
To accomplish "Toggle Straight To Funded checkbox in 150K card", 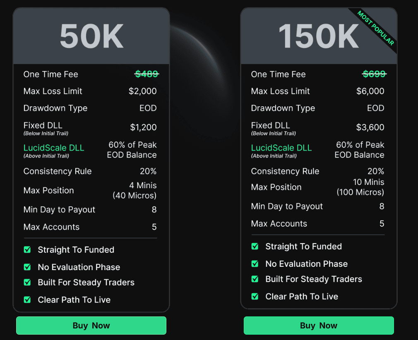I will [255, 247].
